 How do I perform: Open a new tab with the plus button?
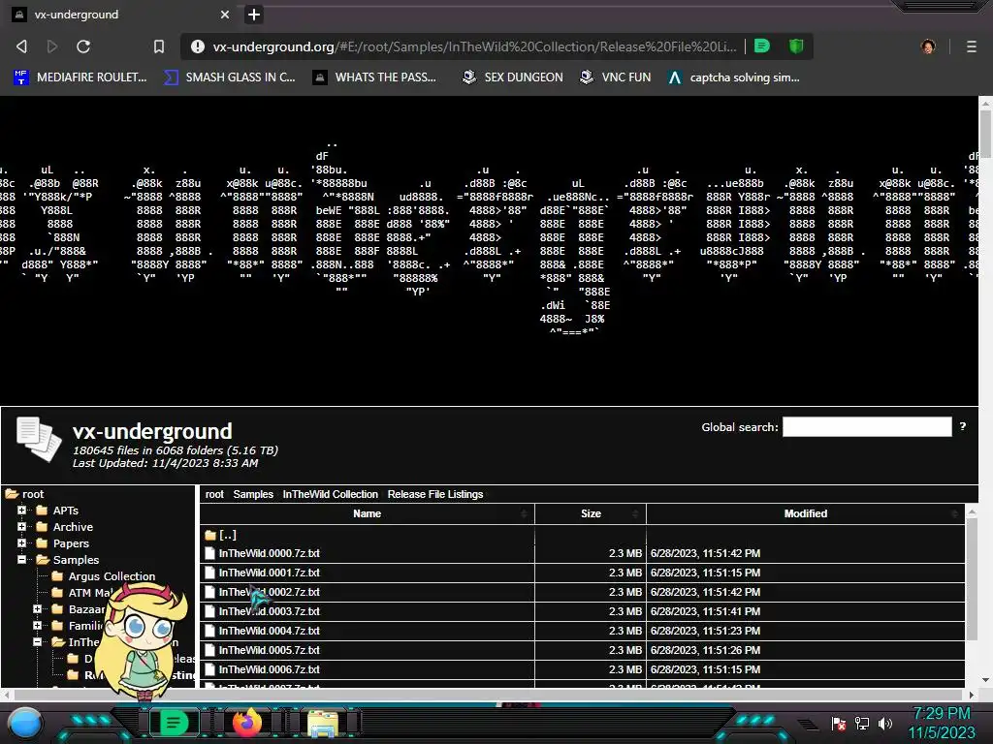[x=254, y=15]
